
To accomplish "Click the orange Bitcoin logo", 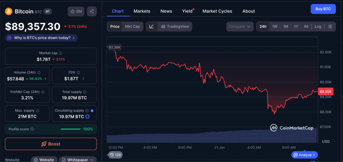I will 9,11.
